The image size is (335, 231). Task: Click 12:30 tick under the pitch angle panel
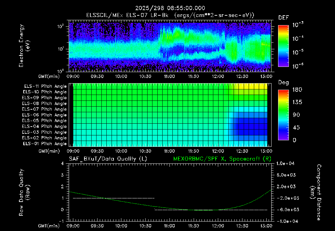[242, 151]
